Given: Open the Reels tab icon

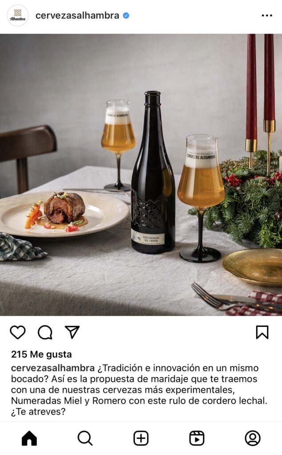Looking at the screenshot, I should pyautogui.click(x=197, y=438).
